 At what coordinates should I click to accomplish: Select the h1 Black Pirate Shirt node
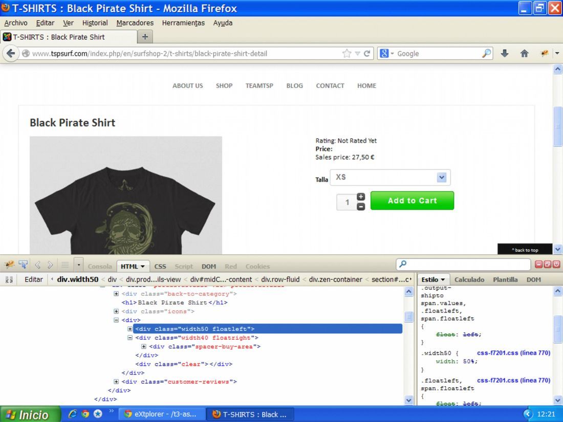coord(175,302)
